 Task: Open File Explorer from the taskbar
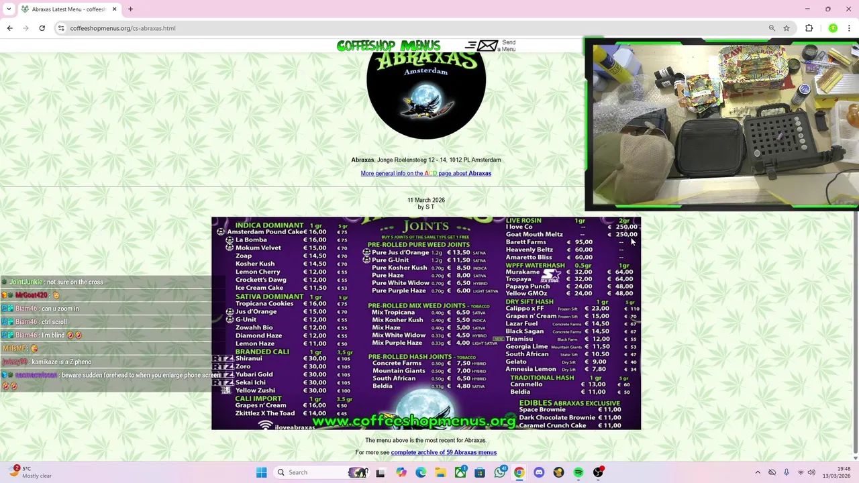coord(440,472)
